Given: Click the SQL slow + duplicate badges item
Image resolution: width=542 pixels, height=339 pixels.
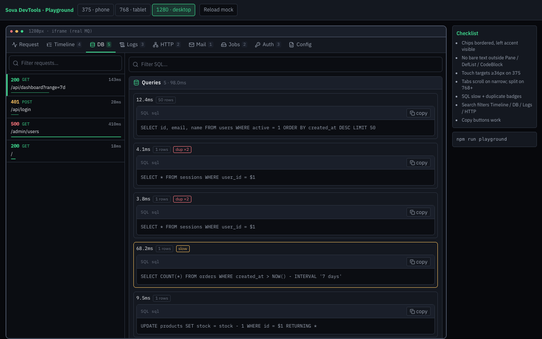Looking at the screenshot, I should 492,96.
